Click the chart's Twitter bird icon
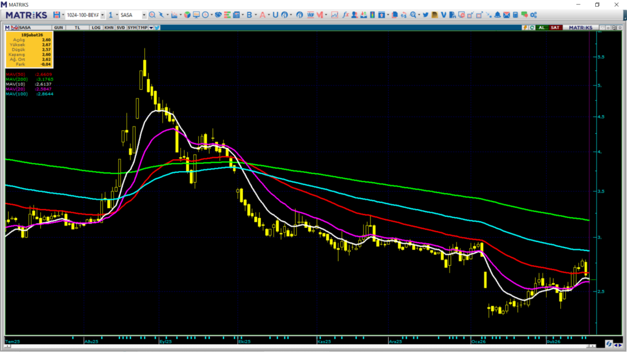This screenshot has width=627, height=352. click(157, 28)
